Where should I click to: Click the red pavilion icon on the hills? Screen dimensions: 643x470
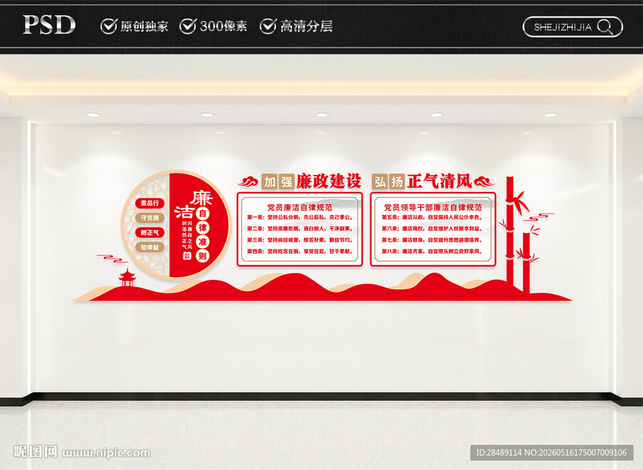(x=127, y=277)
